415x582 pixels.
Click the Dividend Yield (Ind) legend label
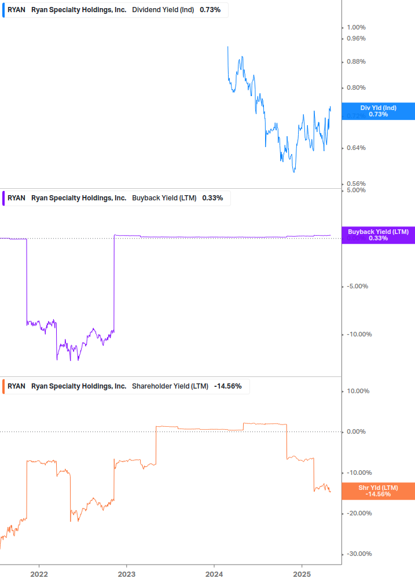[x=163, y=10]
